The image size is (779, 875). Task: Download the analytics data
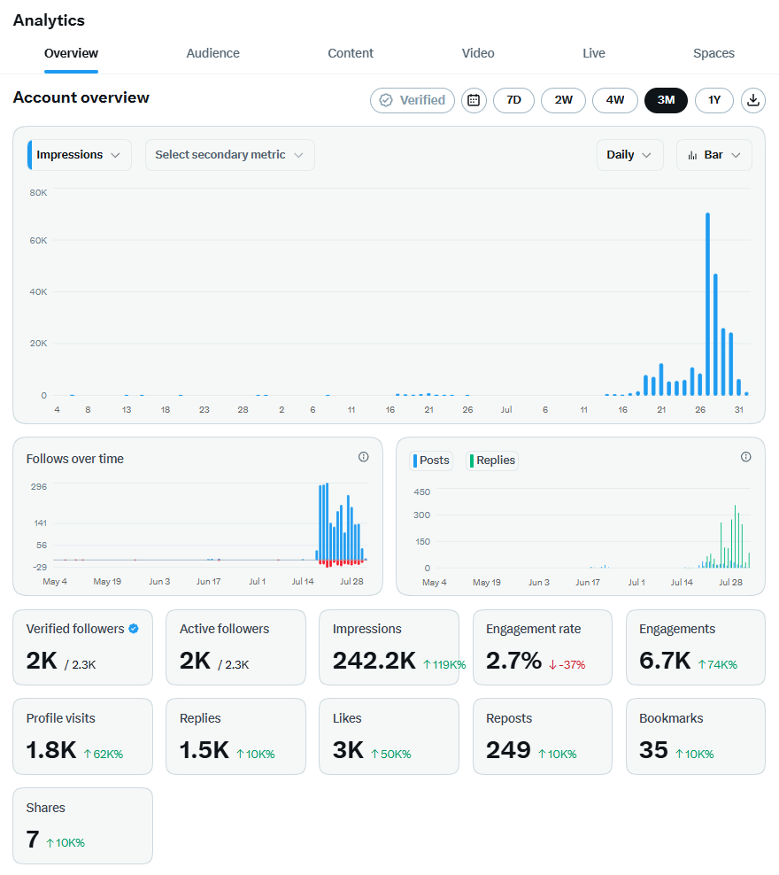[x=752, y=100]
